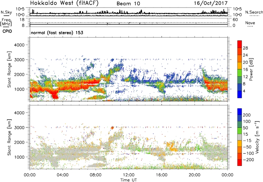Screen dimensions: 263x182
Task: Click the yellow Power colorbar segment near 16
Action: click(x=240, y=66)
